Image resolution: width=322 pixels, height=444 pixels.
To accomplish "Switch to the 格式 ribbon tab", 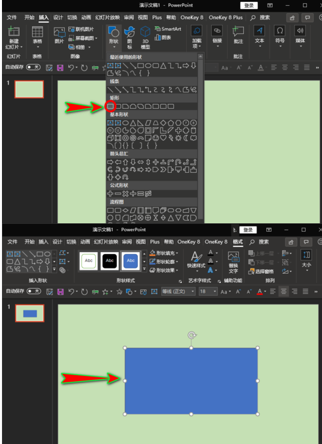I will (x=237, y=242).
